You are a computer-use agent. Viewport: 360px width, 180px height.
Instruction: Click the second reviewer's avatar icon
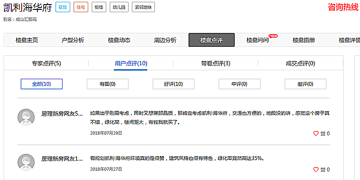tap(26, 162)
